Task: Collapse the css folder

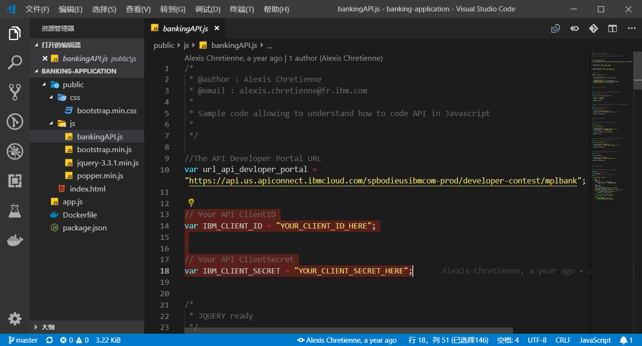Action: pos(52,98)
